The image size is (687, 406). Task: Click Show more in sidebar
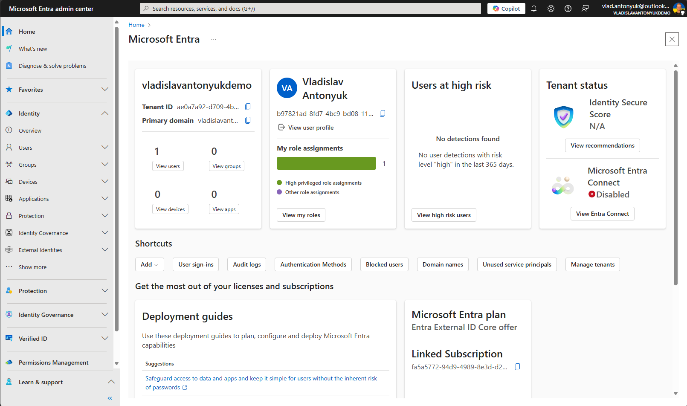(32, 267)
